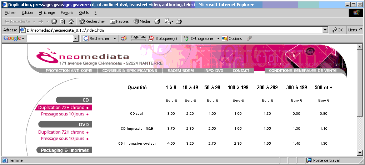Run the Orthographe spell check
The image size is (365, 165).
point(198,38)
